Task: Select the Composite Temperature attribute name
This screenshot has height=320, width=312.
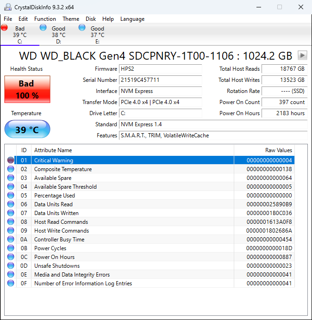Action: [x=63, y=169]
